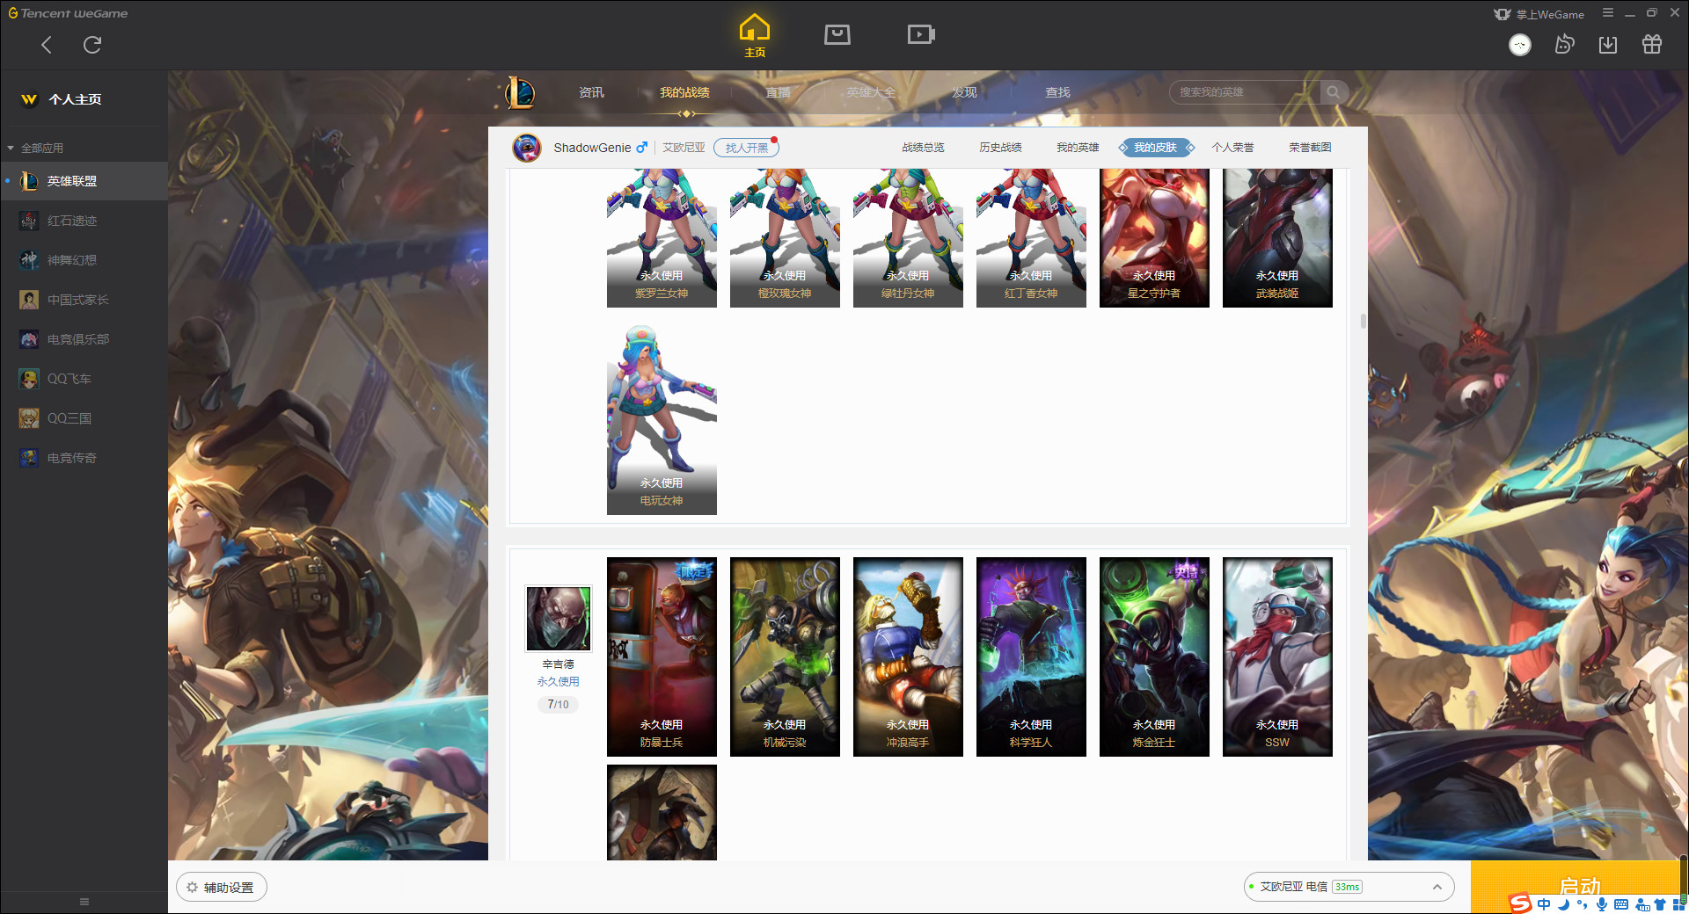
Task: Click the ShadowGenie profile avatar
Action: [527, 148]
